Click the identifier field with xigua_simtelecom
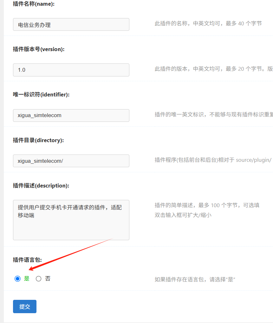 71,115
